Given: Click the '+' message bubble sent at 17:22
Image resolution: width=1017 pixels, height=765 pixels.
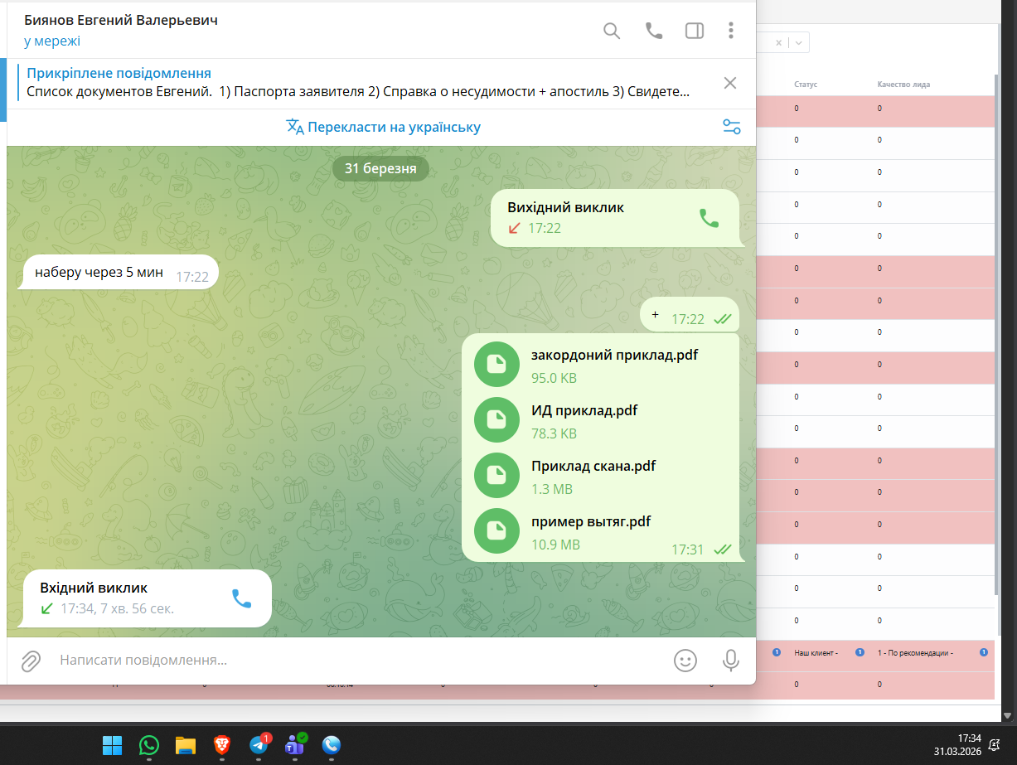Looking at the screenshot, I should [689, 315].
